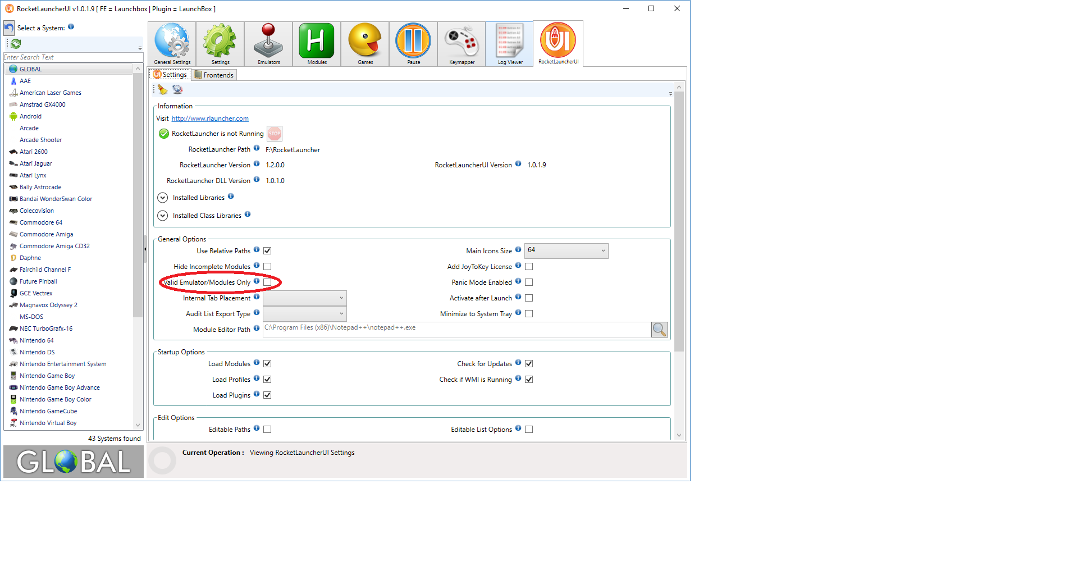Open the Emulators joystick icon

click(268, 44)
